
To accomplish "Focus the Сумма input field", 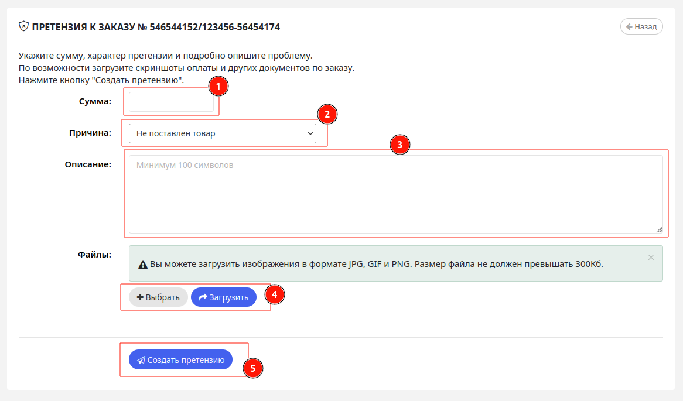I will [171, 101].
